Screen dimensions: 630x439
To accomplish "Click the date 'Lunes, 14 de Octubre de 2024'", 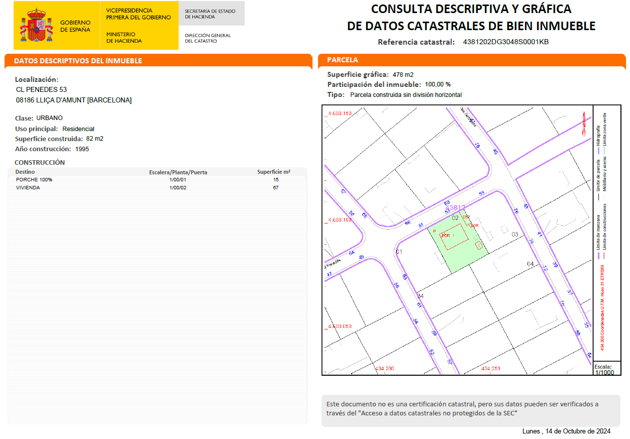I will coord(566,431).
